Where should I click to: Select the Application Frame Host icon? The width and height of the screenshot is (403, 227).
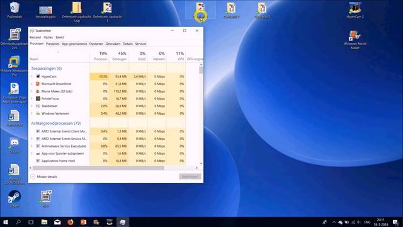38,161
